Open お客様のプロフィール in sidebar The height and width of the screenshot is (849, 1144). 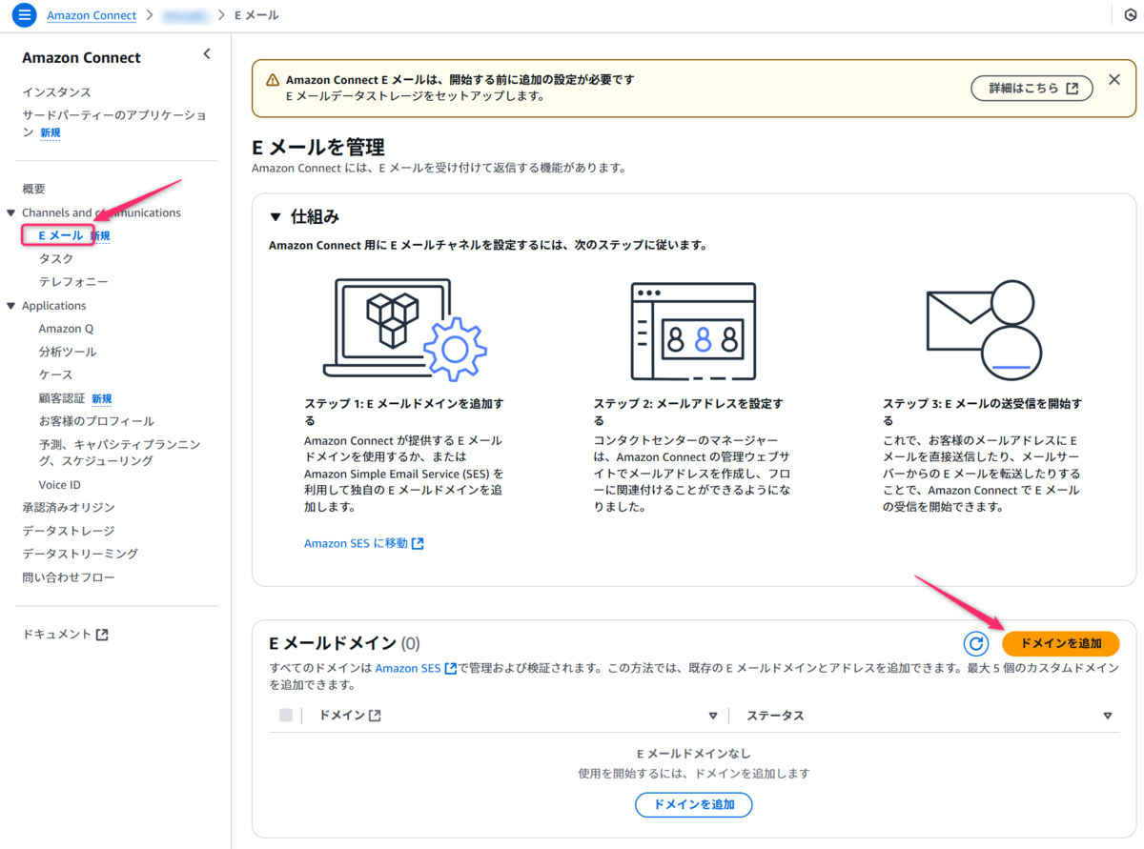coord(96,421)
